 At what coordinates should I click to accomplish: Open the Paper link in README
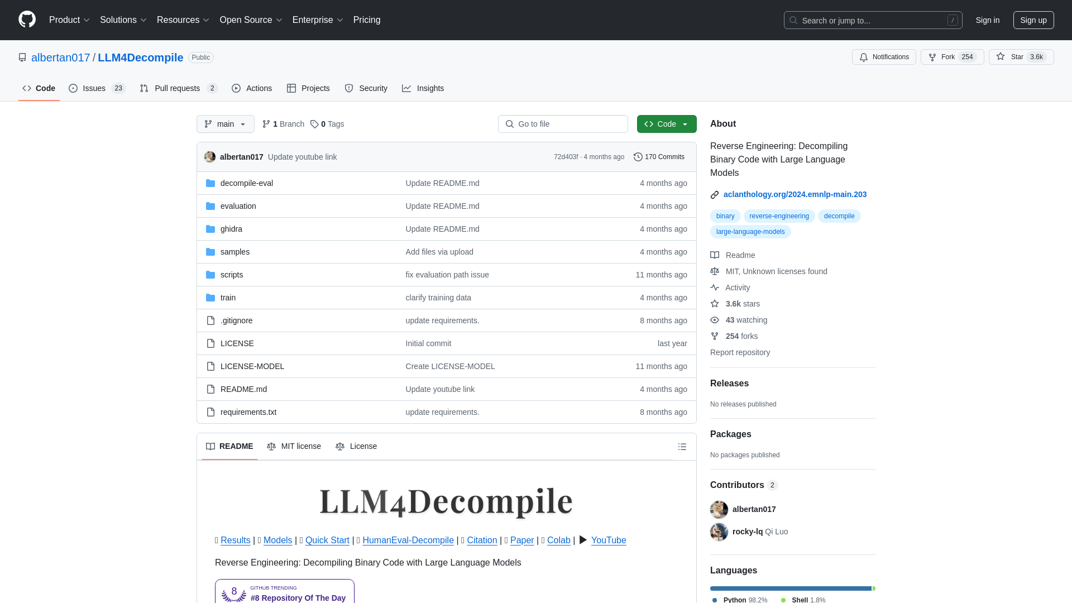coord(522,540)
